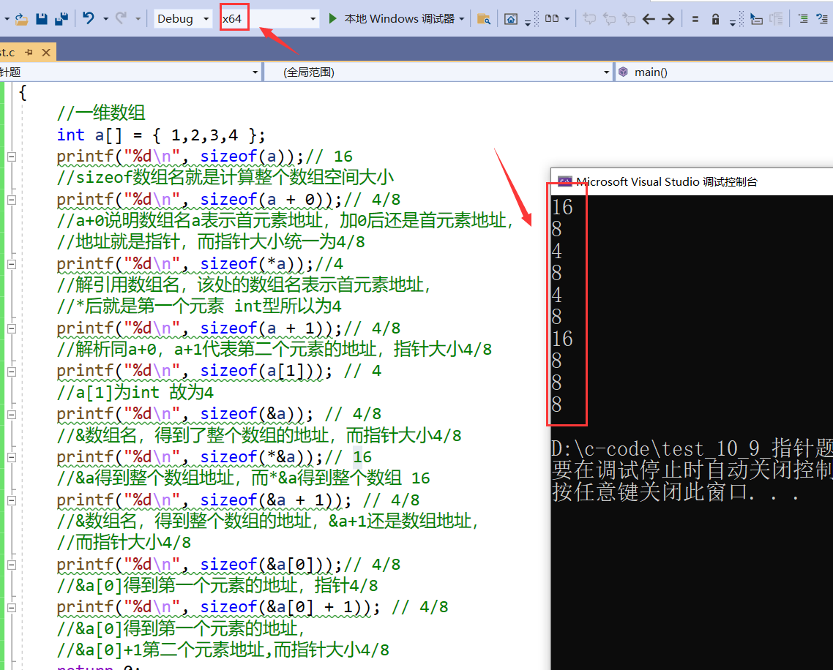Collapse outlining at sizeof(a + 0) line
This screenshot has height=670, width=833.
pyautogui.click(x=12, y=200)
